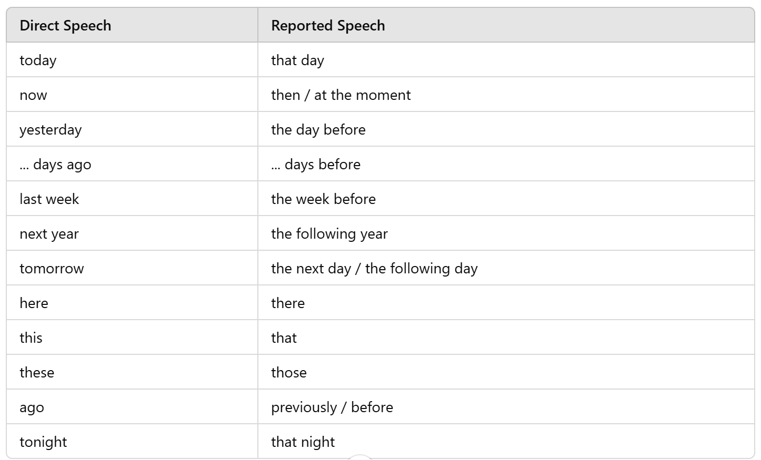Click "the next day / the following day"

374,269
